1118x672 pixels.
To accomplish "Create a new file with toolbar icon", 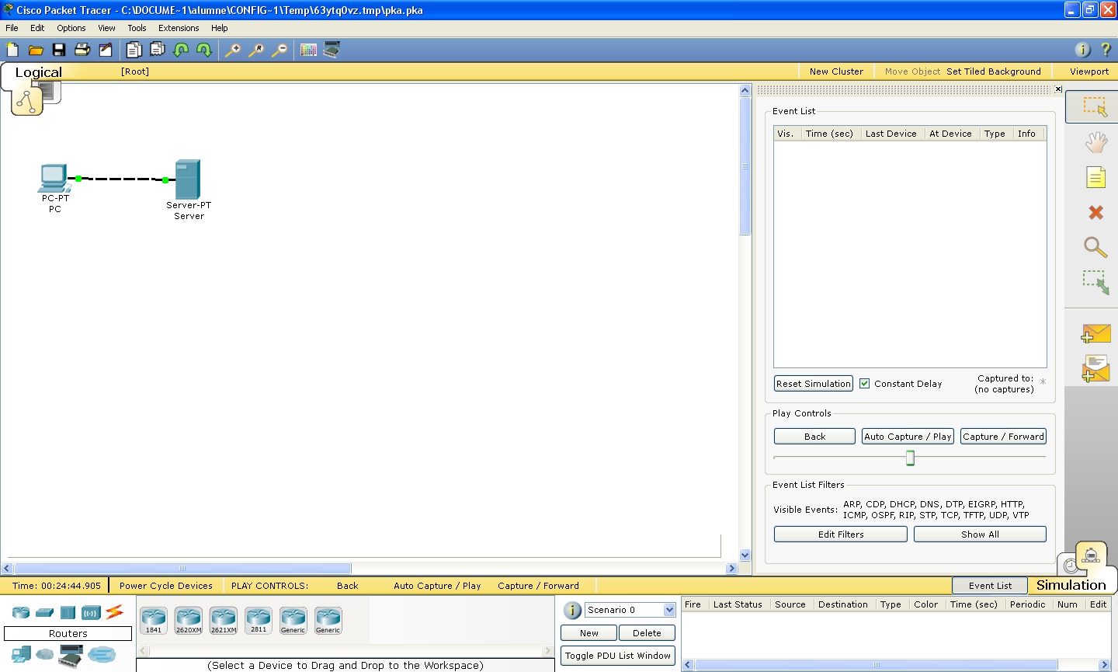I will tap(12, 50).
